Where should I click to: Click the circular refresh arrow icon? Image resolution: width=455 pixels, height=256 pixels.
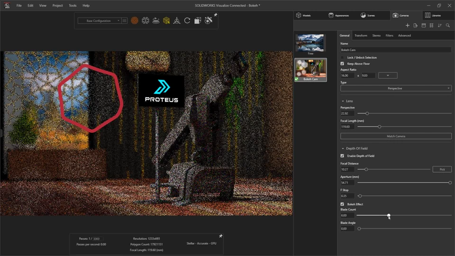(x=187, y=21)
